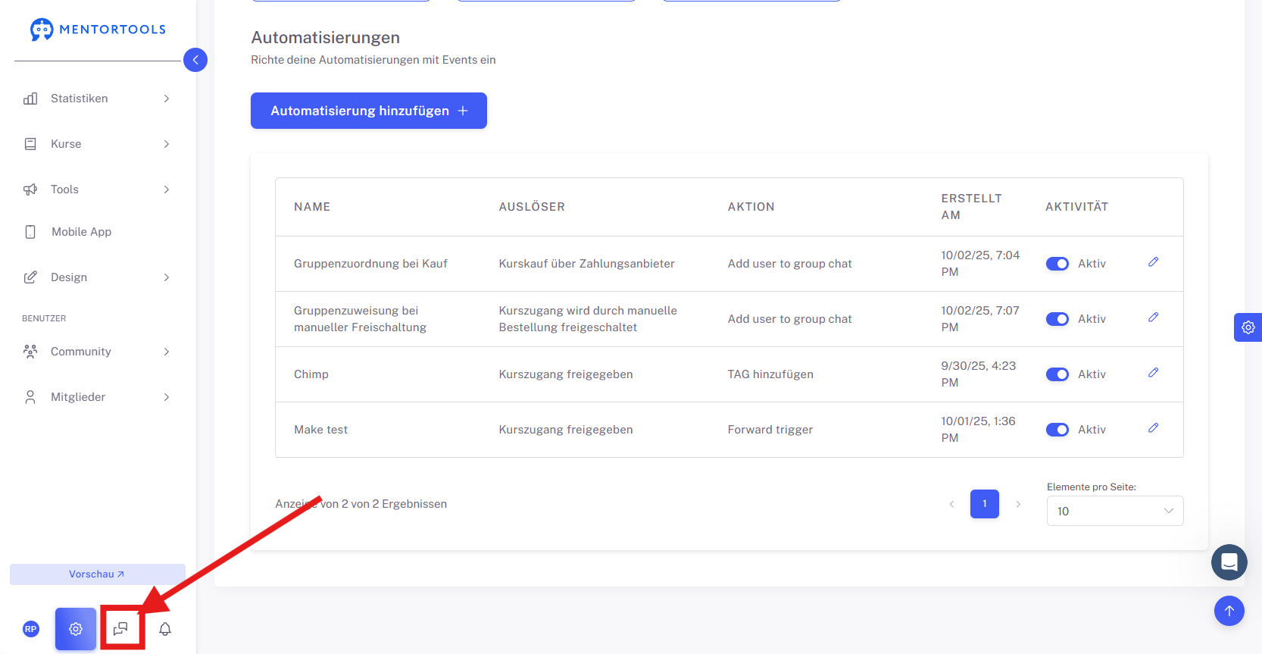Go to the previous results page
1262x654 pixels.
pyautogui.click(x=951, y=504)
